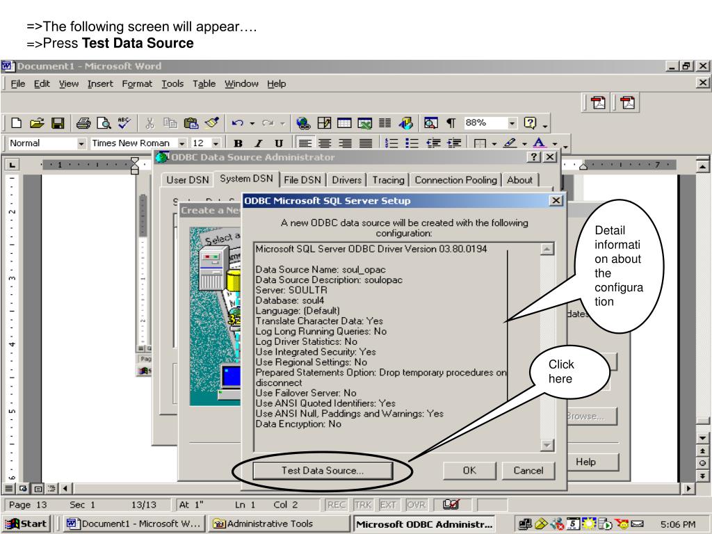Toggle TRK track changes indicator
Viewport: 712px width, 534px height.
[x=363, y=505]
